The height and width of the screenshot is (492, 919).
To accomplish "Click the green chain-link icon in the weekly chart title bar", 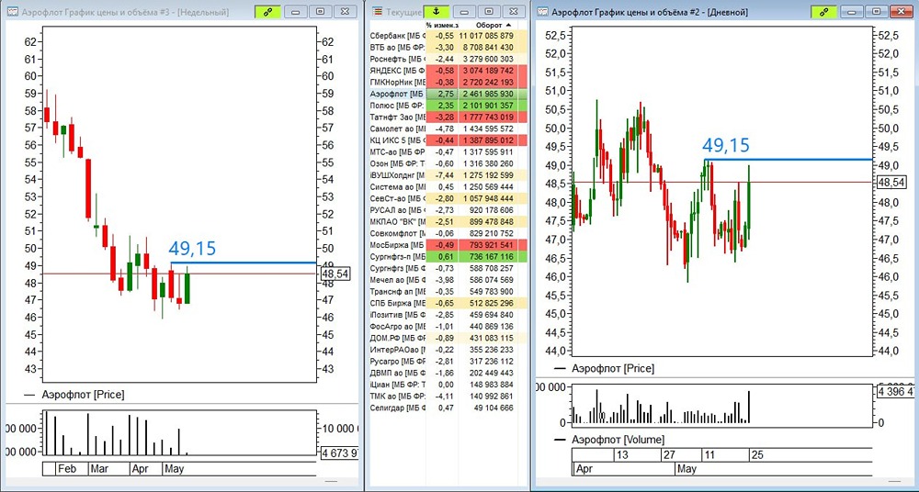I will (267, 11).
